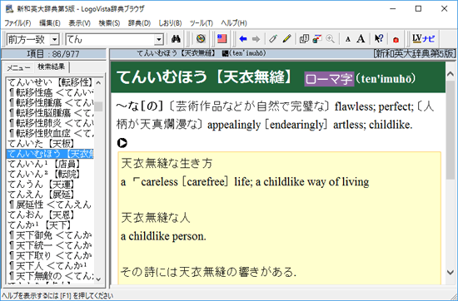Select ¶転移性脳腫瘍 entry in results
Image resolution: width=458 pixels, height=301 pixels.
pos(50,113)
